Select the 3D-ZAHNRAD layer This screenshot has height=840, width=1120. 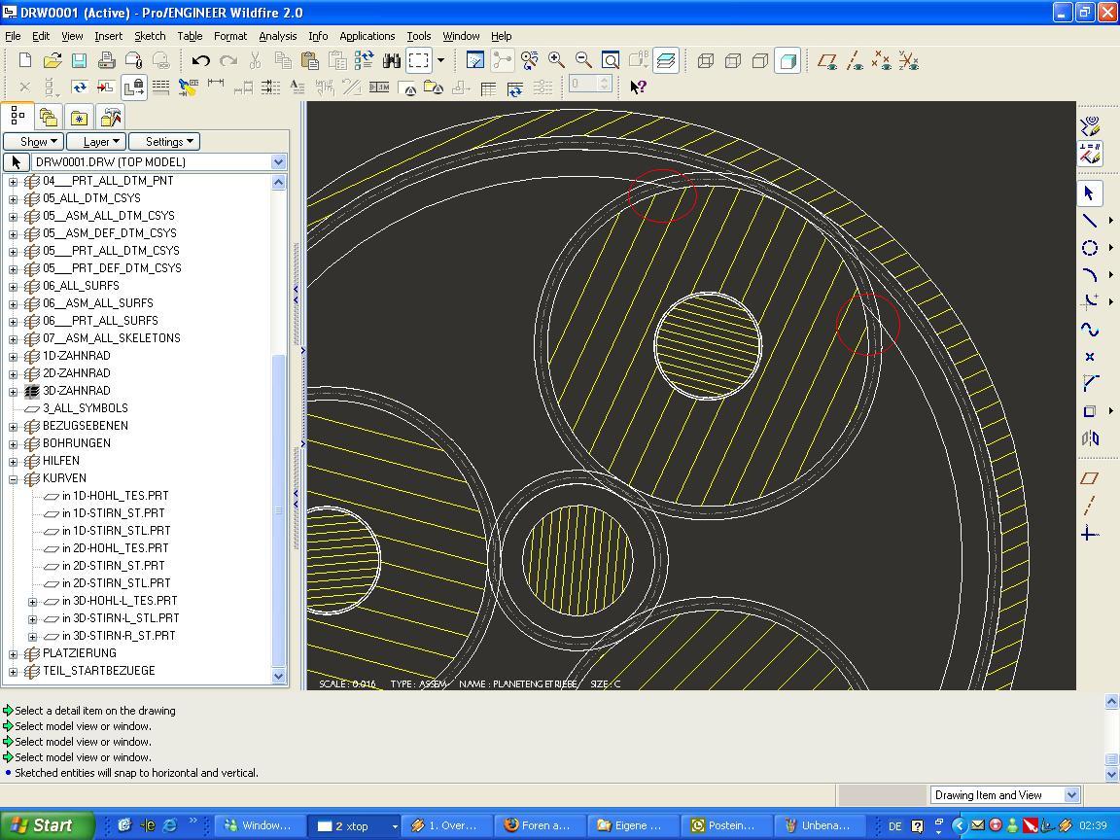click(77, 391)
